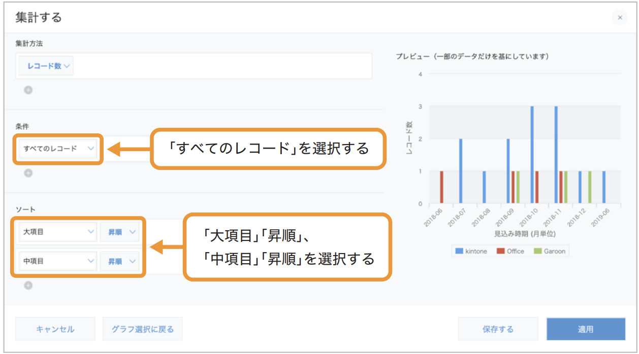639x354 pixels.
Task: Click the 保存する button
Action: click(498, 329)
